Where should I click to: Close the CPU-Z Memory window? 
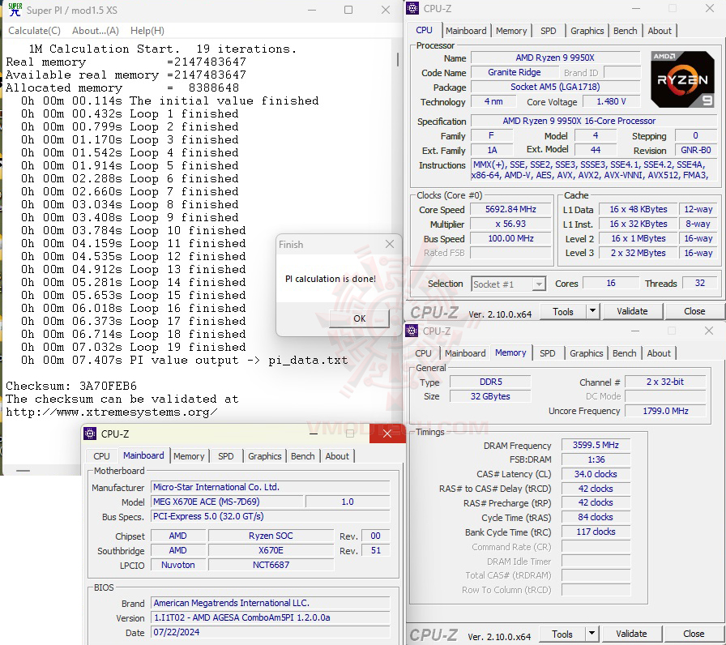pos(708,331)
